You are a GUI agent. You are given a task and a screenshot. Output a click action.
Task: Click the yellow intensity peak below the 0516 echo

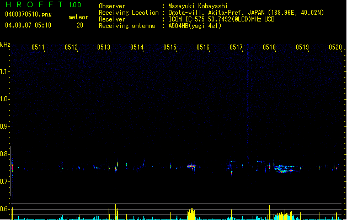click(191, 214)
